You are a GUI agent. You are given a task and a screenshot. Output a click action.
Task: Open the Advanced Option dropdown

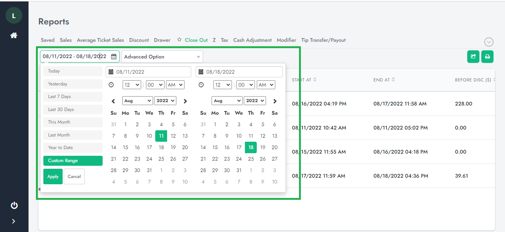coord(162,57)
